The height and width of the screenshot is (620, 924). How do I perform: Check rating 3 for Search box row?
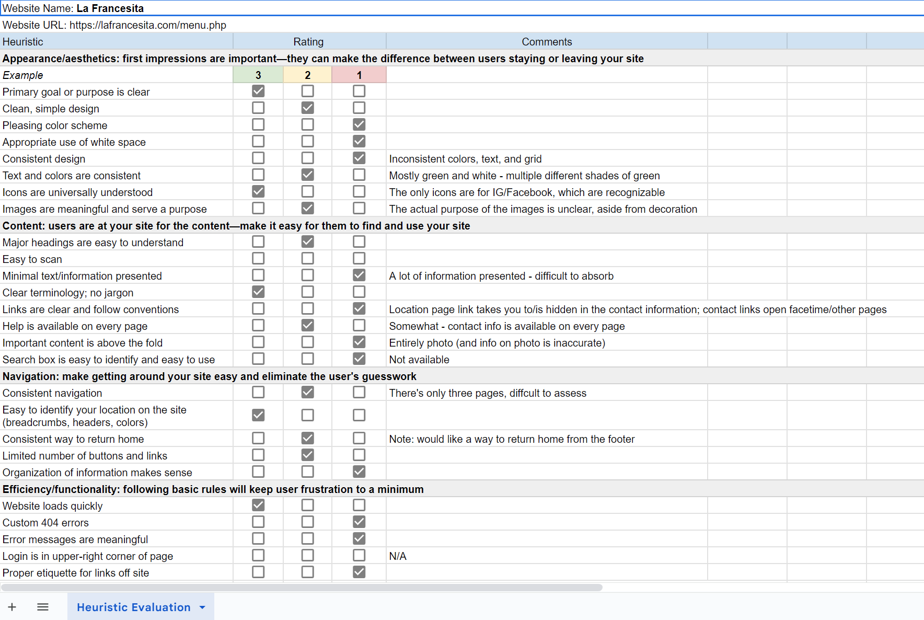[x=258, y=359]
